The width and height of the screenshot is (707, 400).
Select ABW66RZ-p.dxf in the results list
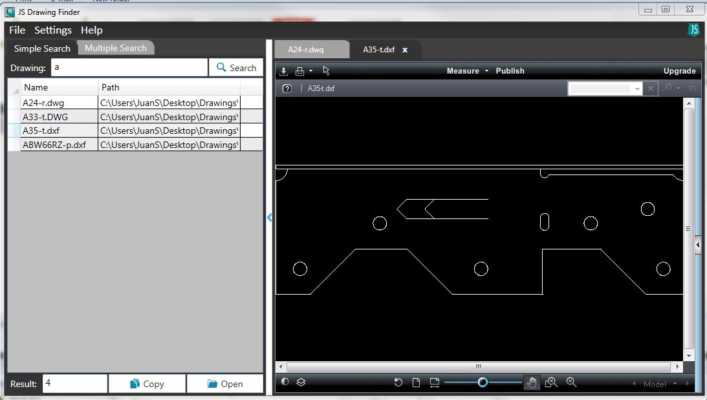click(54, 145)
